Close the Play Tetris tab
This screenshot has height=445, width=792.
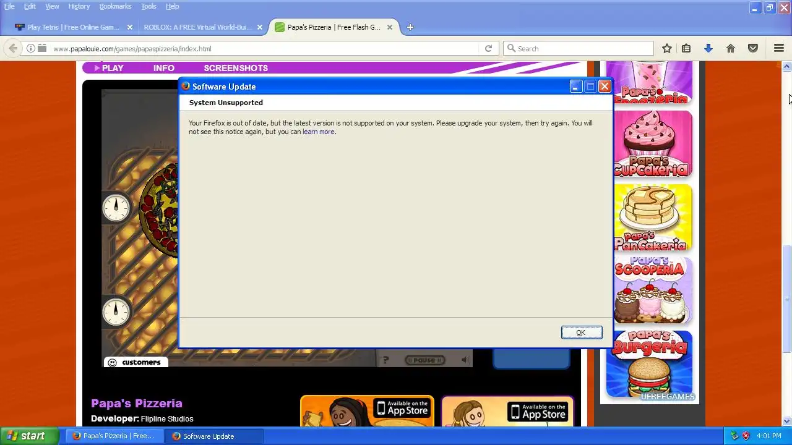(130, 27)
